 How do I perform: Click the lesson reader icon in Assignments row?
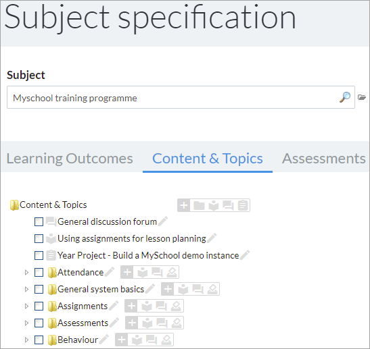pyautogui.click(x=147, y=306)
